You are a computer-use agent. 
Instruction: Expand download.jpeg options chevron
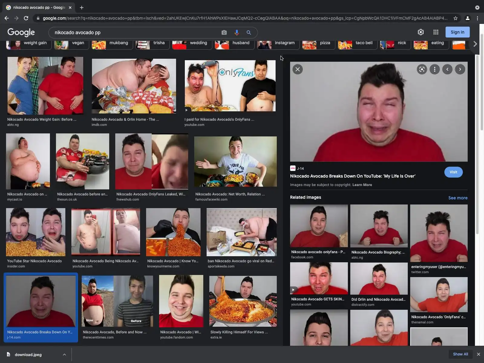64,355
